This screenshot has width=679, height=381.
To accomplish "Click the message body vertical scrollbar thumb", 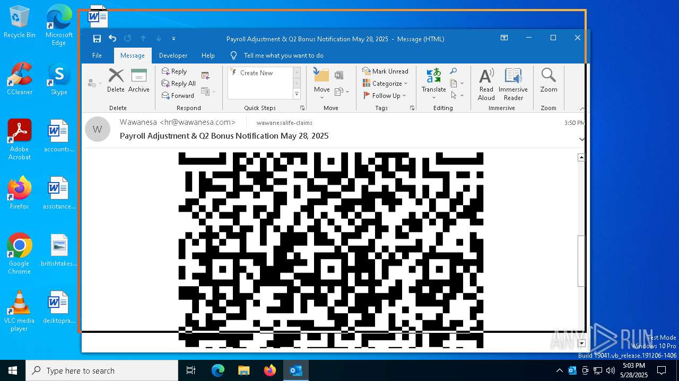I will [581, 261].
